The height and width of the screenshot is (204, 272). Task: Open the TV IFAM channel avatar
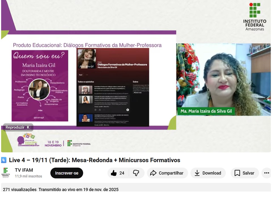[x=6, y=173]
